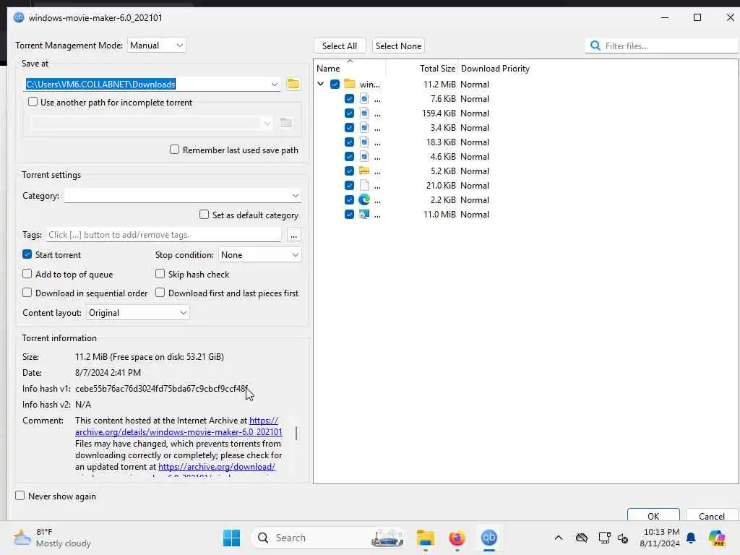The height and width of the screenshot is (555, 740).
Task: Uncheck the 159.4 KiB file checkbox
Action: (x=349, y=113)
